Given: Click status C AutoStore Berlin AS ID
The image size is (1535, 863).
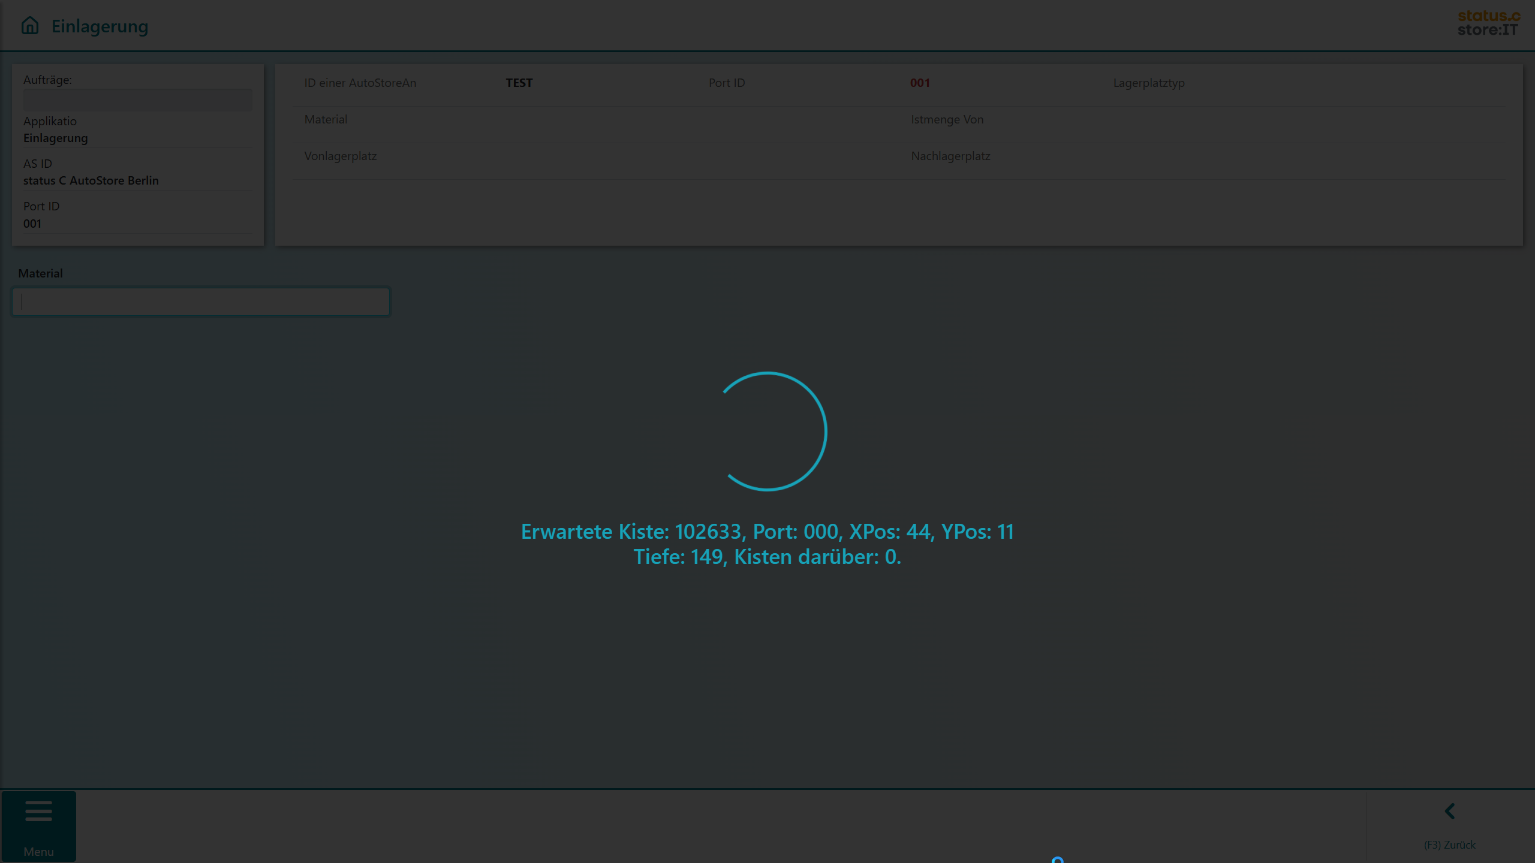Looking at the screenshot, I should (91, 180).
